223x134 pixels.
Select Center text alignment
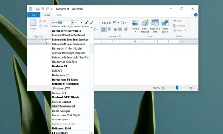[109, 29]
